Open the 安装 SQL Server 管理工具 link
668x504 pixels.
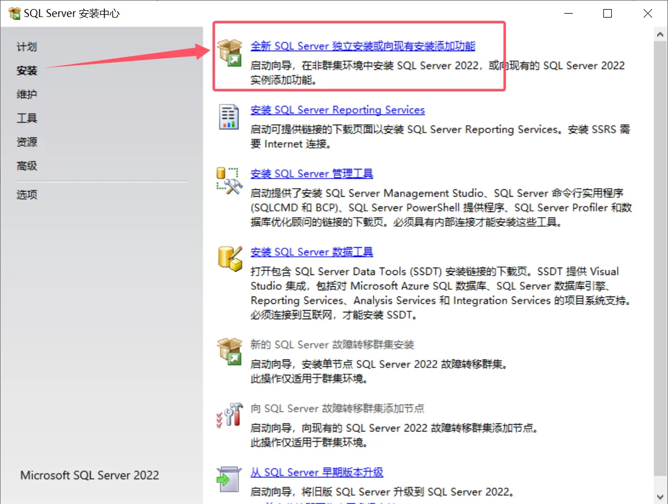click(311, 173)
